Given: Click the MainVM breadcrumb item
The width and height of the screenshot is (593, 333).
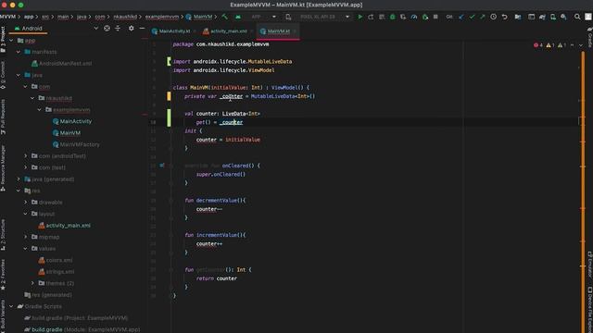Looking at the screenshot, I should [x=199, y=17].
